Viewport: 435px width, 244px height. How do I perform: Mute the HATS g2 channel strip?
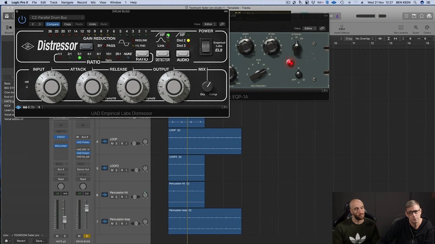[57, 236]
